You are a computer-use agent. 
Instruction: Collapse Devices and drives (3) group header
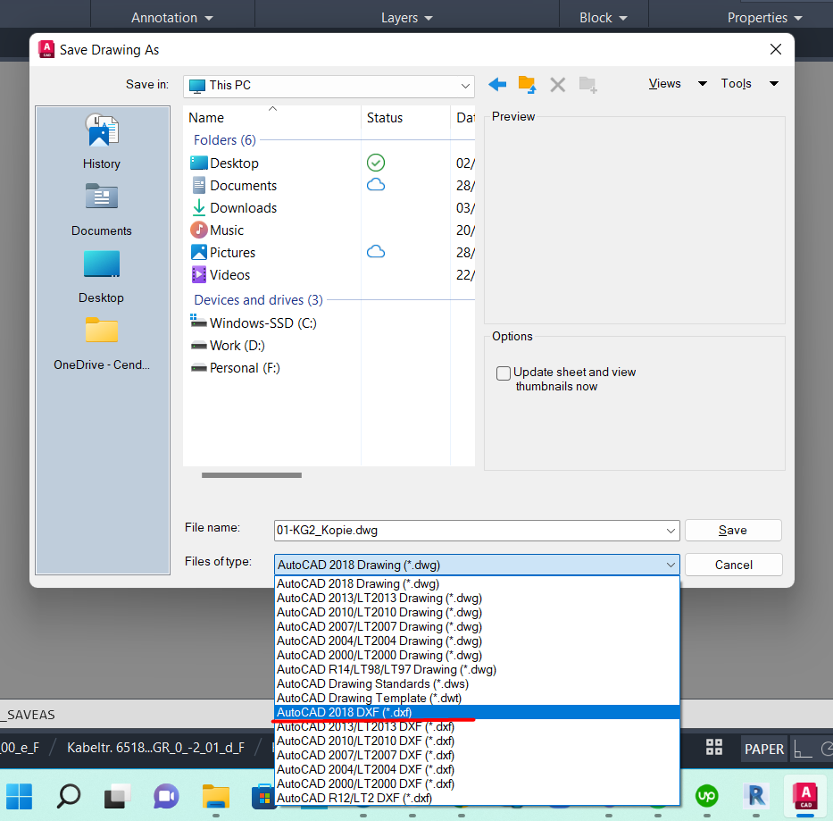pos(258,300)
